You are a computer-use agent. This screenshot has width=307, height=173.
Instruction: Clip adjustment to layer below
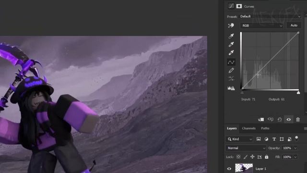[261, 120]
